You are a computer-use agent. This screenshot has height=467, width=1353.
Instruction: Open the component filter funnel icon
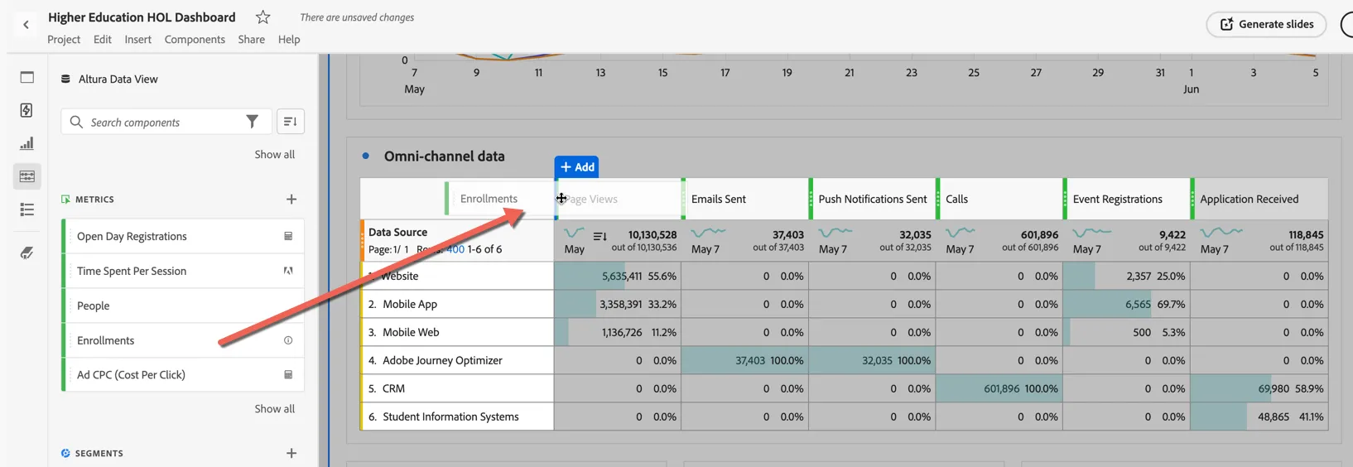point(253,122)
